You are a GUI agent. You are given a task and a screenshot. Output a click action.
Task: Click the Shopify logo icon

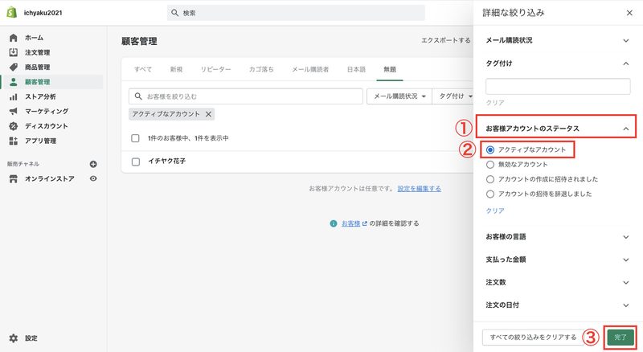pyautogui.click(x=12, y=12)
